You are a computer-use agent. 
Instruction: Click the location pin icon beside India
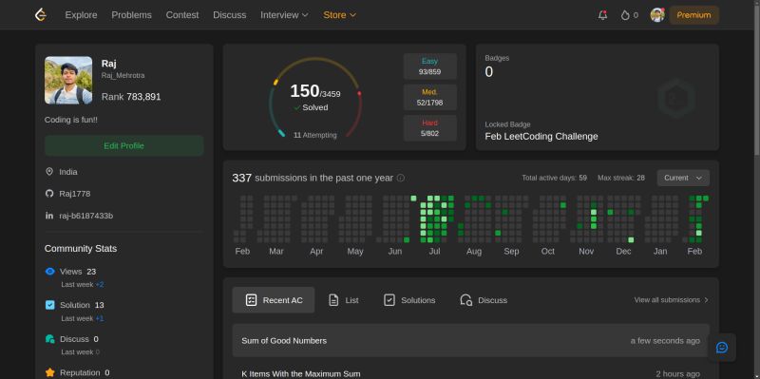(x=49, y=172)
